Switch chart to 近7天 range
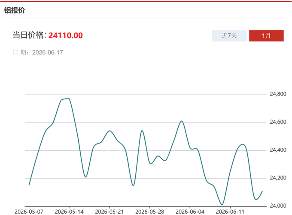Image resolution: width=292 pixels, height=215 pixels. 229,36
